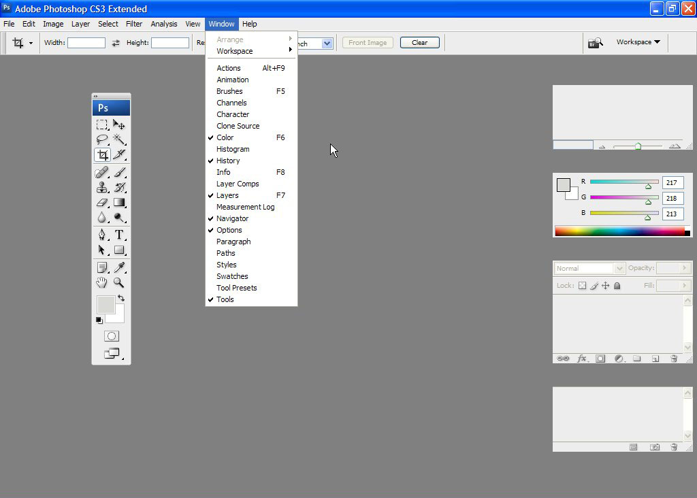Image resolution: width=697 pixels, height=498 pixels.
Task: Click the Clear button
Action: tap(419, 42)
